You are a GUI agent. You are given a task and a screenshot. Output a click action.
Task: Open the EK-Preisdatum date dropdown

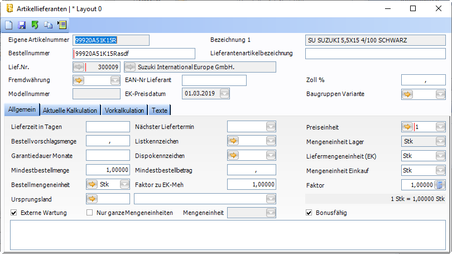click(x=224, y=94)
